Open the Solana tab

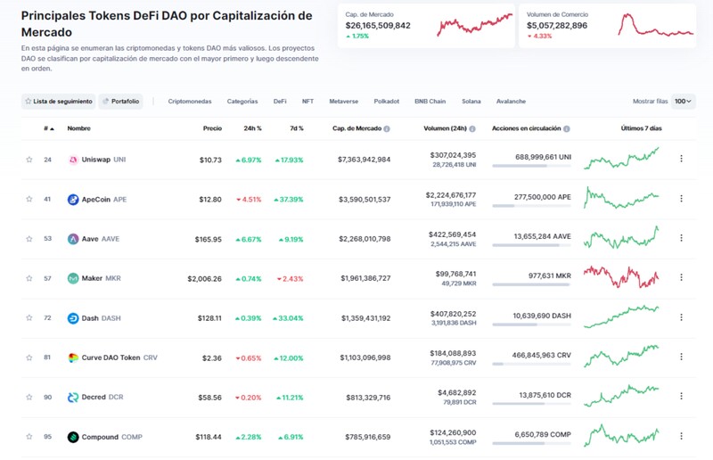pos(471,101)
